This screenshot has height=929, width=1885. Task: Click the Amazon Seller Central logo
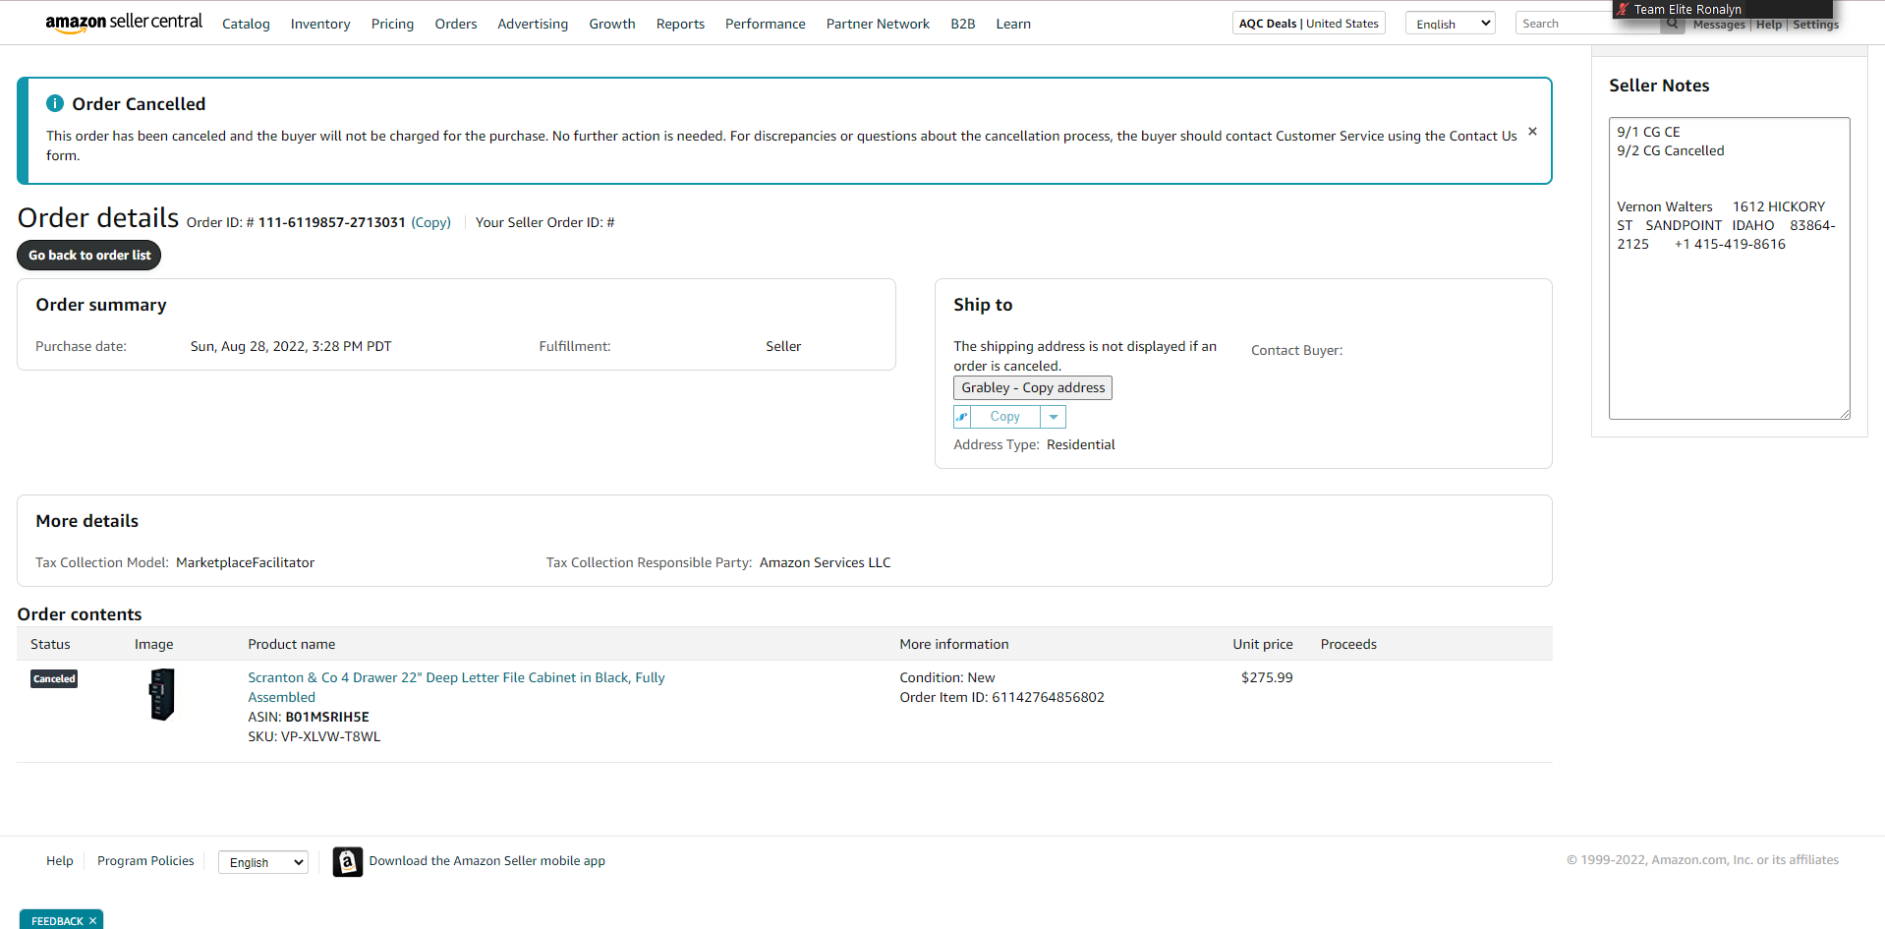pyautogui.click(x=124, y=23)
